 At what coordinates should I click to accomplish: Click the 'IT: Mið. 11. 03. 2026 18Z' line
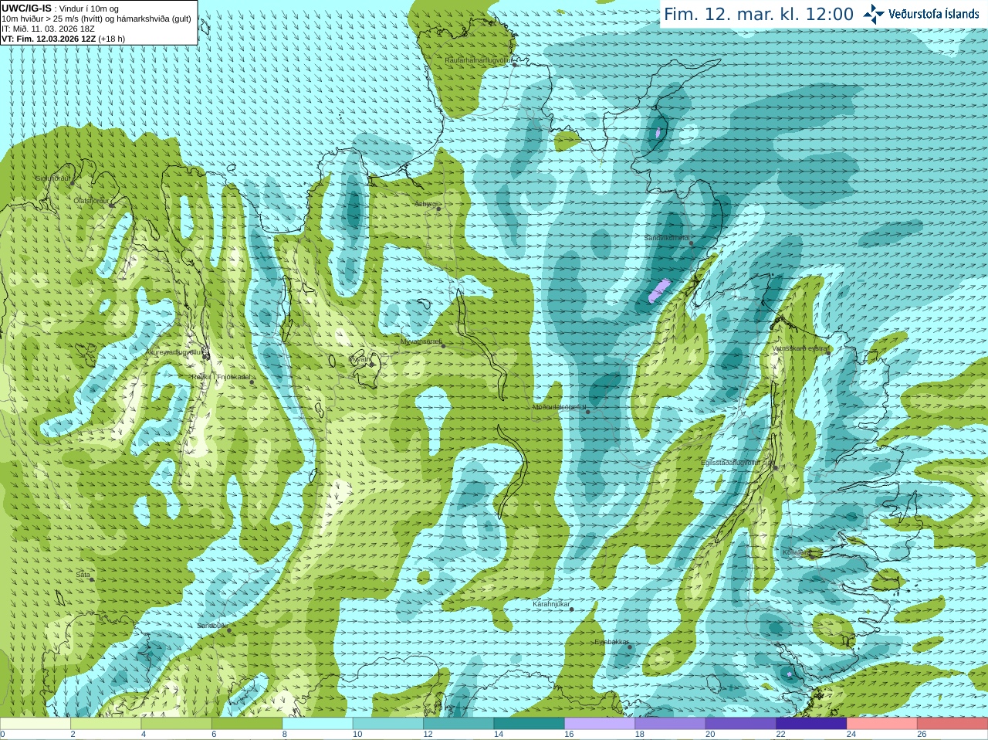coord(48,29)
